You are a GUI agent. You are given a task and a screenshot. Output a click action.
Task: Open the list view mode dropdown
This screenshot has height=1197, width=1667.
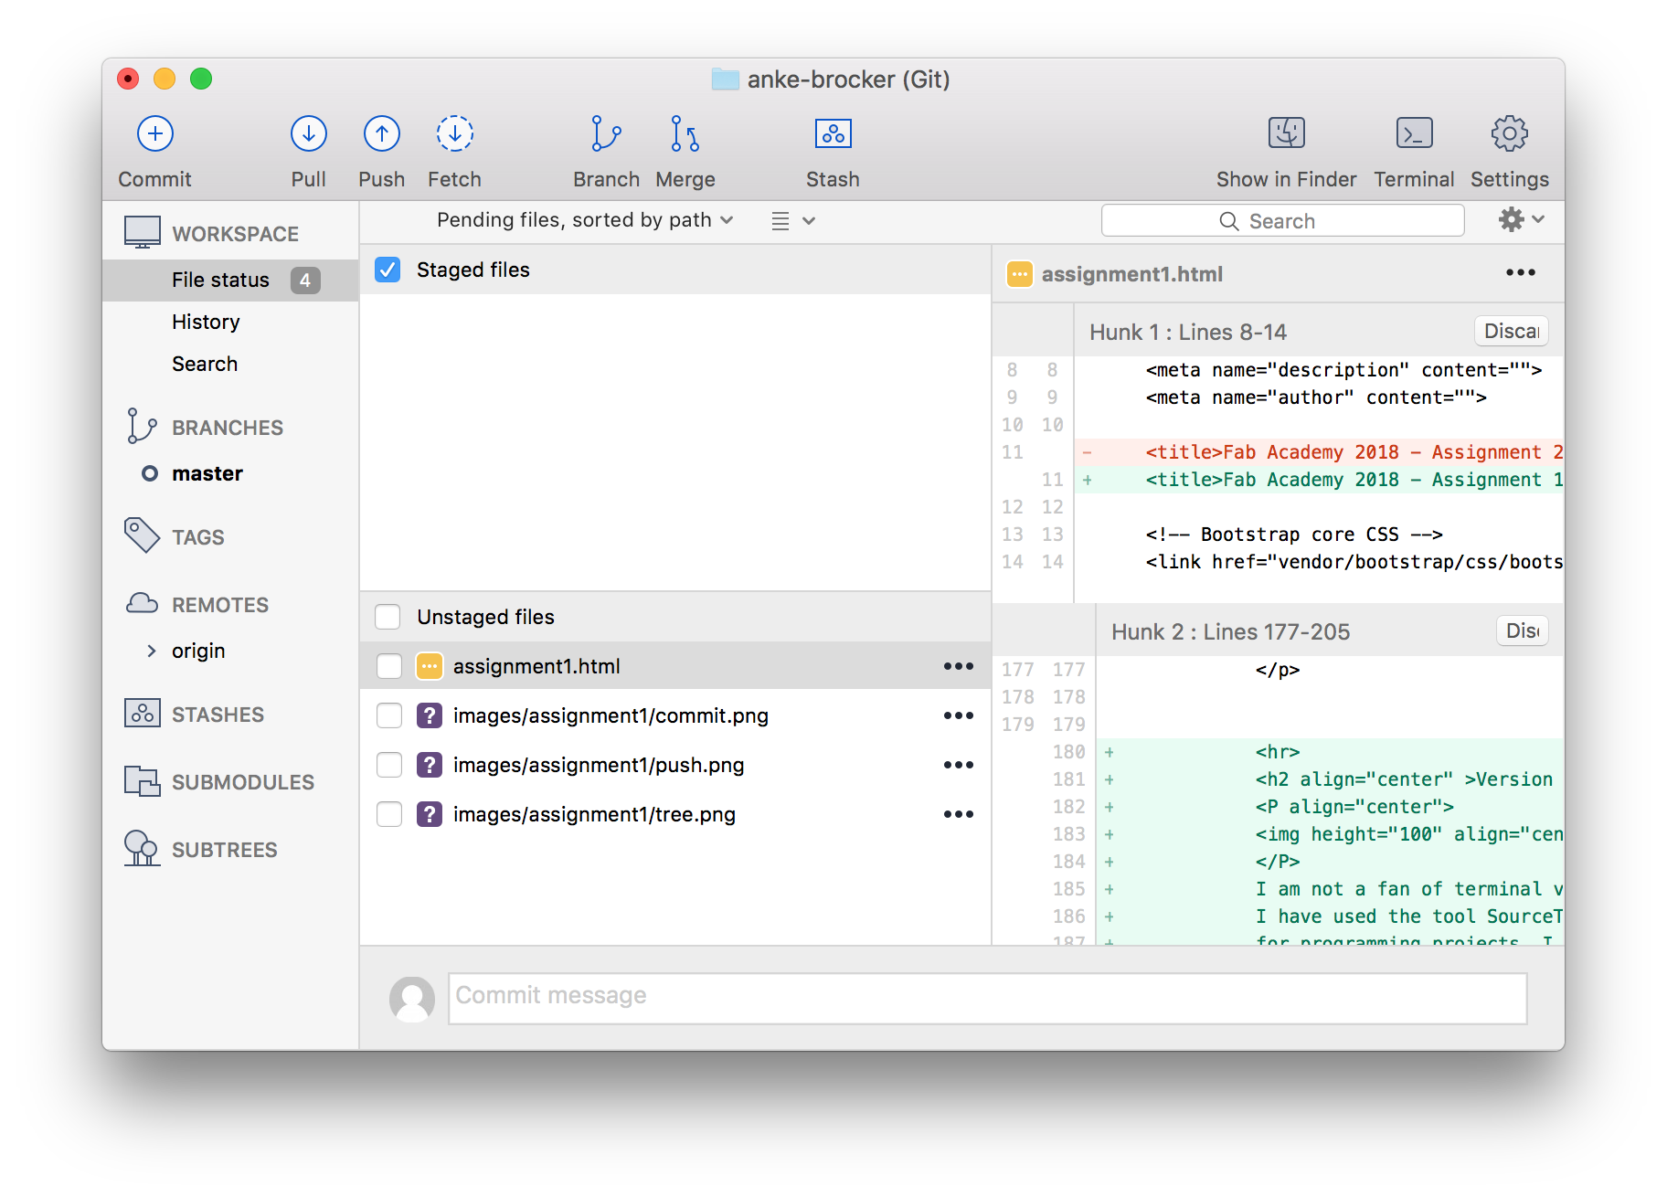[x=792, y=221]
